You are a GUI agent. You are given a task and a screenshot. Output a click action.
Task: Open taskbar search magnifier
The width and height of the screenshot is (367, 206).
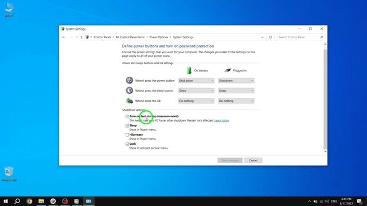[x=17, y=201]
